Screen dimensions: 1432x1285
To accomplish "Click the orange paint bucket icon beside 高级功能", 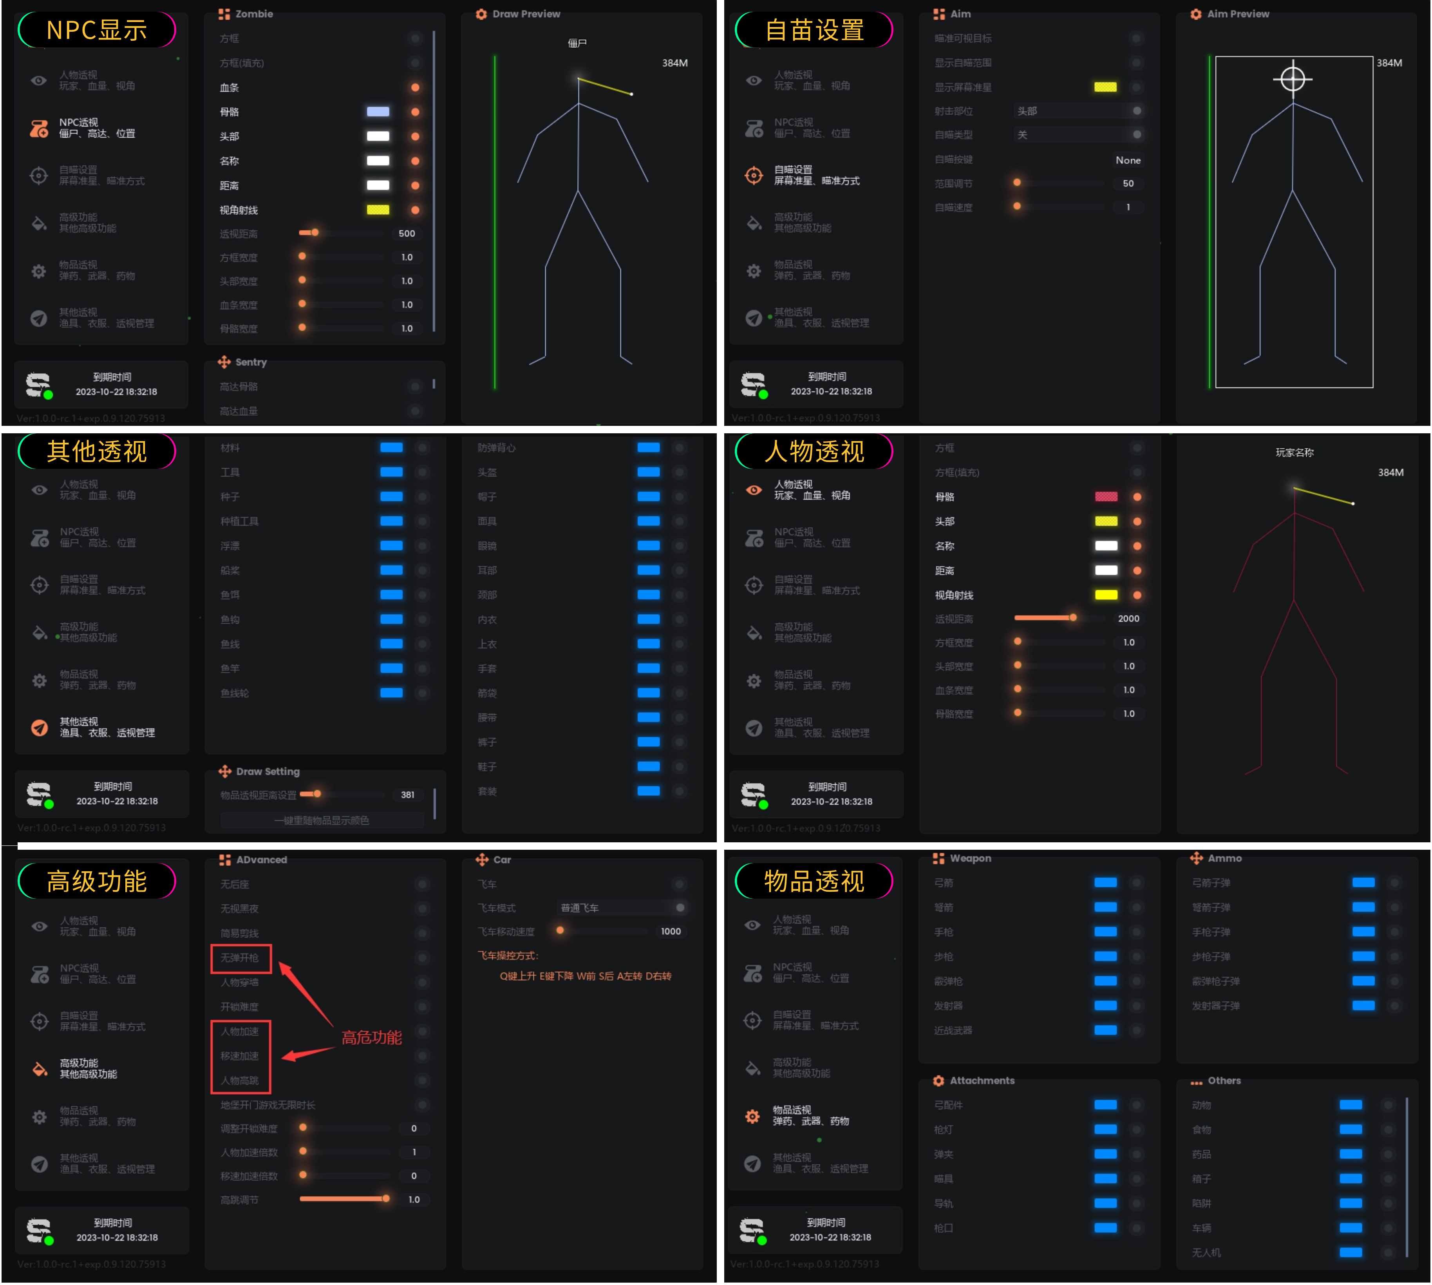I will [40, 1068].
